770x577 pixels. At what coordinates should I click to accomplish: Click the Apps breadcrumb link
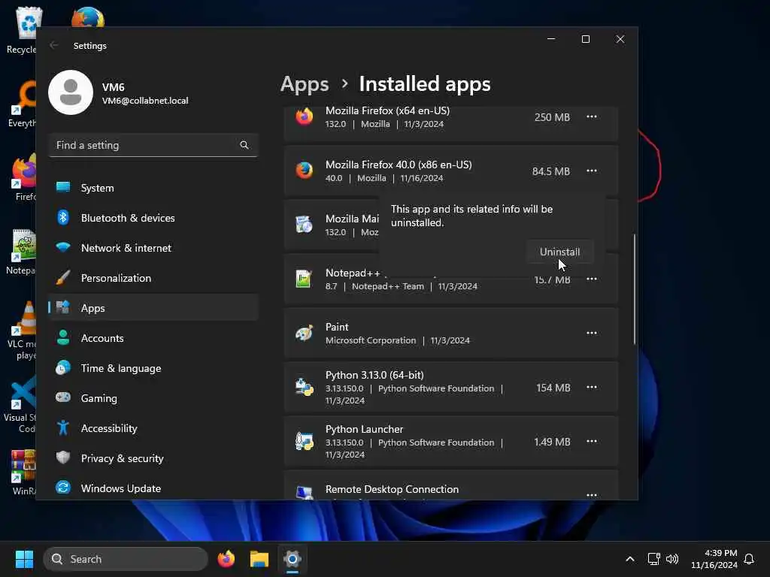(305, 84)
